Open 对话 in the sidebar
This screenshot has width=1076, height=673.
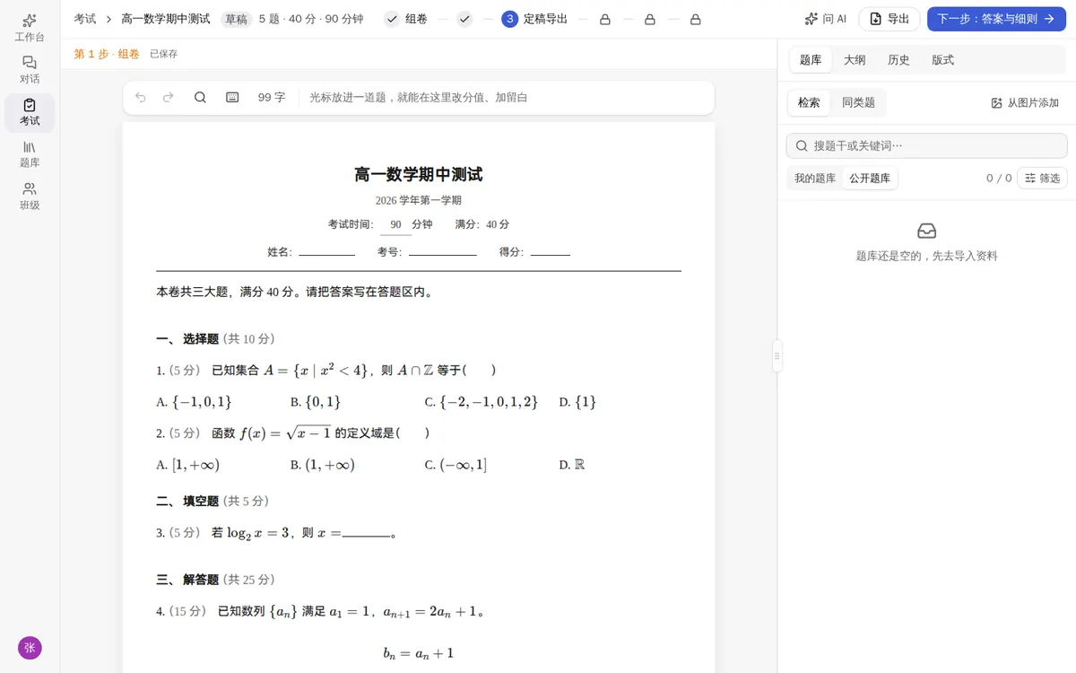[30, 70]
